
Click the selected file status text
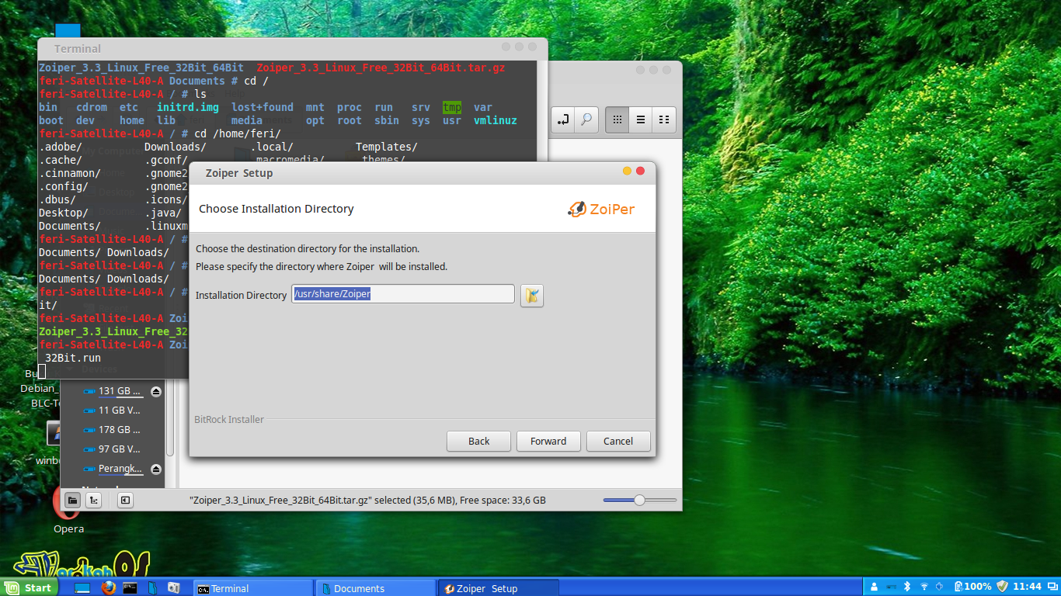coord(367,501)
